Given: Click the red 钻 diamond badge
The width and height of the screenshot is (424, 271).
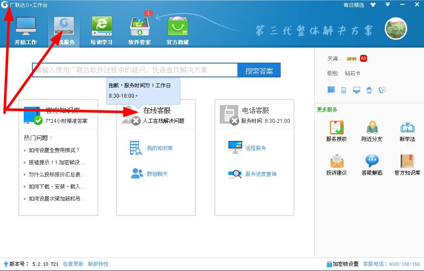Looking at the screenshot, I should pyautogui.click(x=364, y=58).
